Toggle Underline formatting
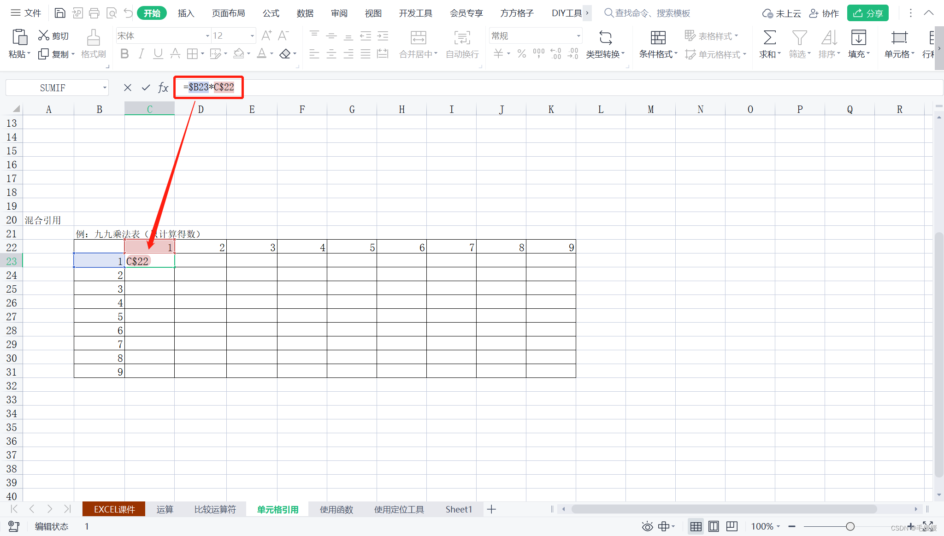 (158, 54)
